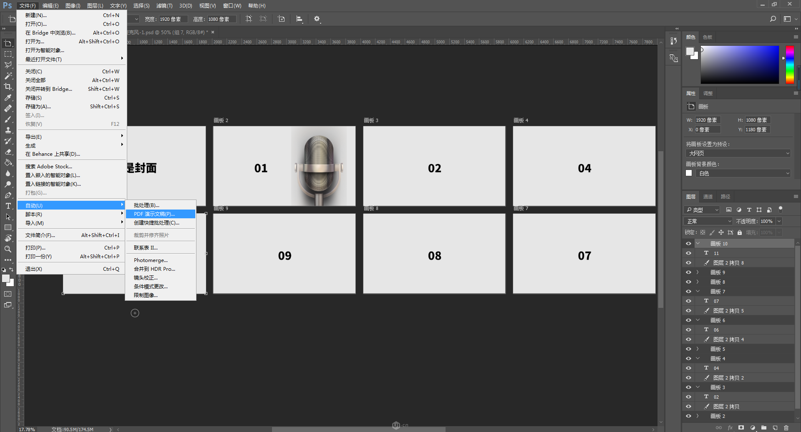801x432 pixels.
Task: Open the 脚本(R) submenu
Action: click(x=72, y=215)
